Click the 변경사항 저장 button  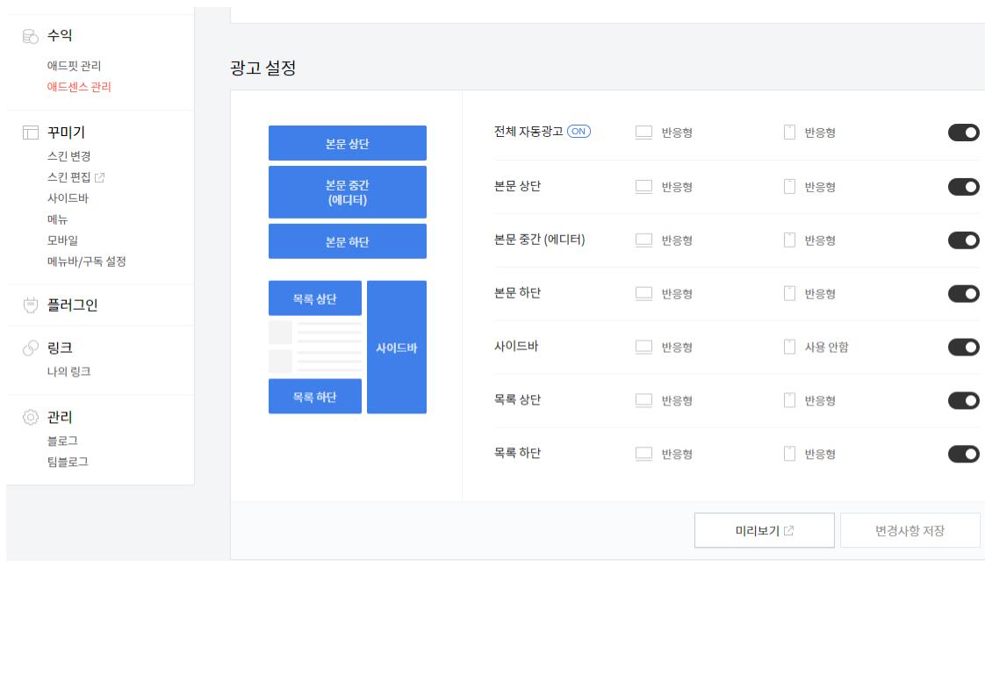910,530
